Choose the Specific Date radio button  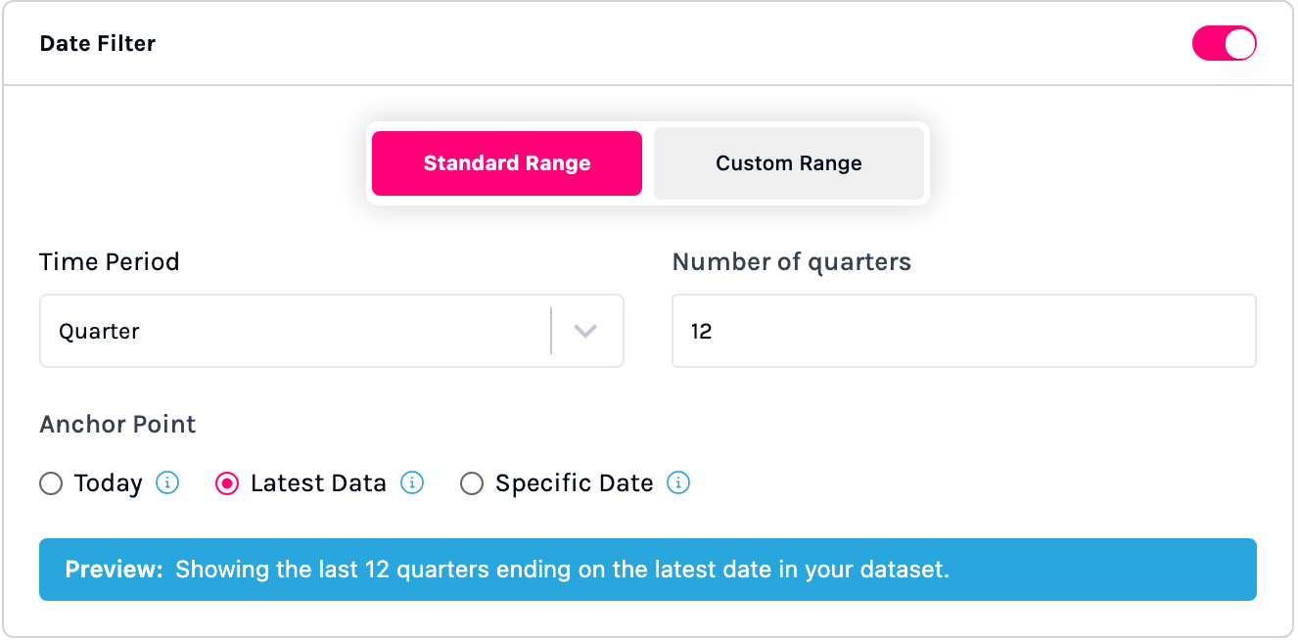[x=472, y=484]
